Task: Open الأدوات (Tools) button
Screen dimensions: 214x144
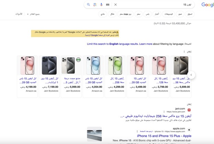Action: point(19,14)
